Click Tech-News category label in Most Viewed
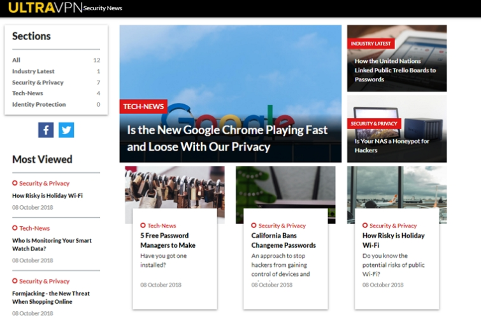Image resolution: width=481 pixels, height=319 pixels. tap(34, 228)
